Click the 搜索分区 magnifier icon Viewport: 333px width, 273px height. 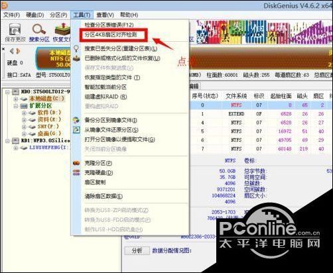coord(38,29)
